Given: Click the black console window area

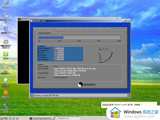Looking at the screenshot, I should (23, 52).
